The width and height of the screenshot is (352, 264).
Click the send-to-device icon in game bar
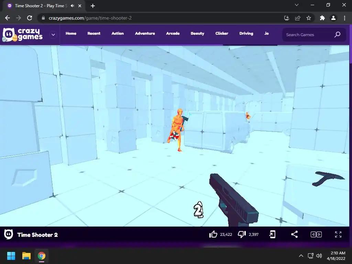(272, 234)
